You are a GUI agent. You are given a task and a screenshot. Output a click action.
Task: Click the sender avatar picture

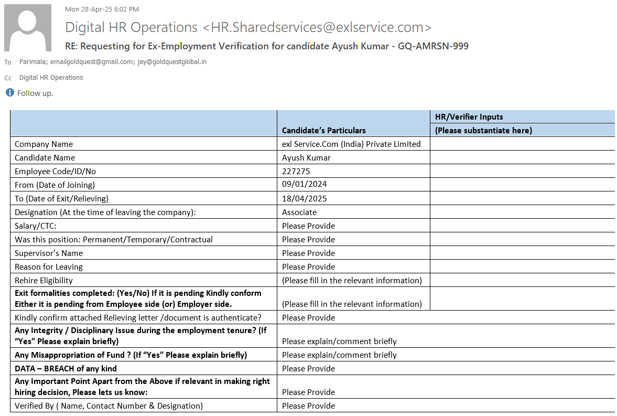[28, 28]
